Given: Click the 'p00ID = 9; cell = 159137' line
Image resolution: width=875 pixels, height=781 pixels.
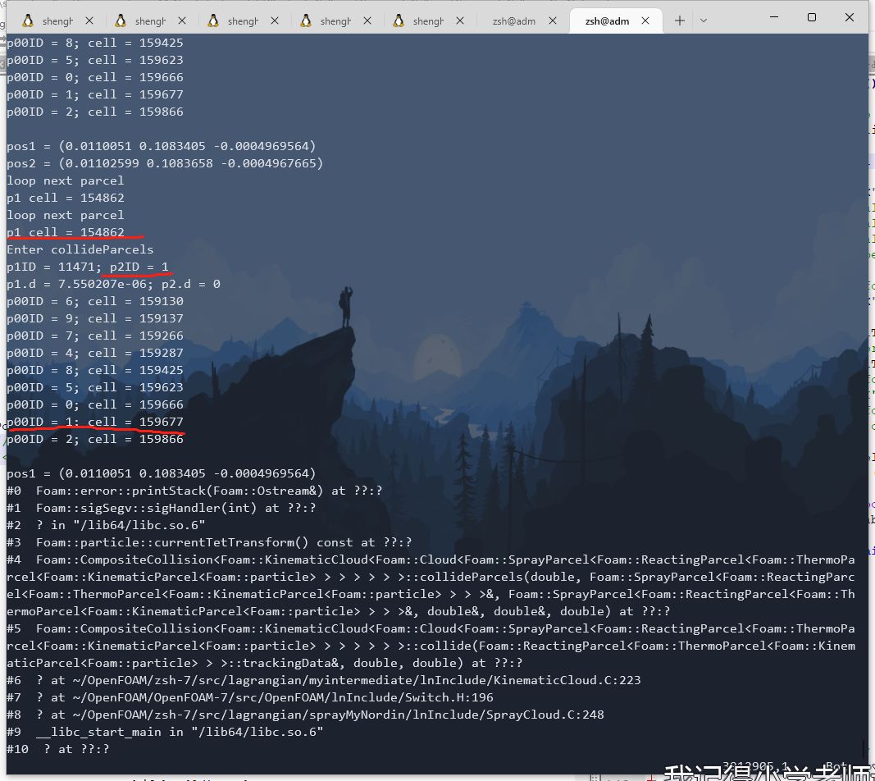Looking at the screenshot, I should point(95,319).
